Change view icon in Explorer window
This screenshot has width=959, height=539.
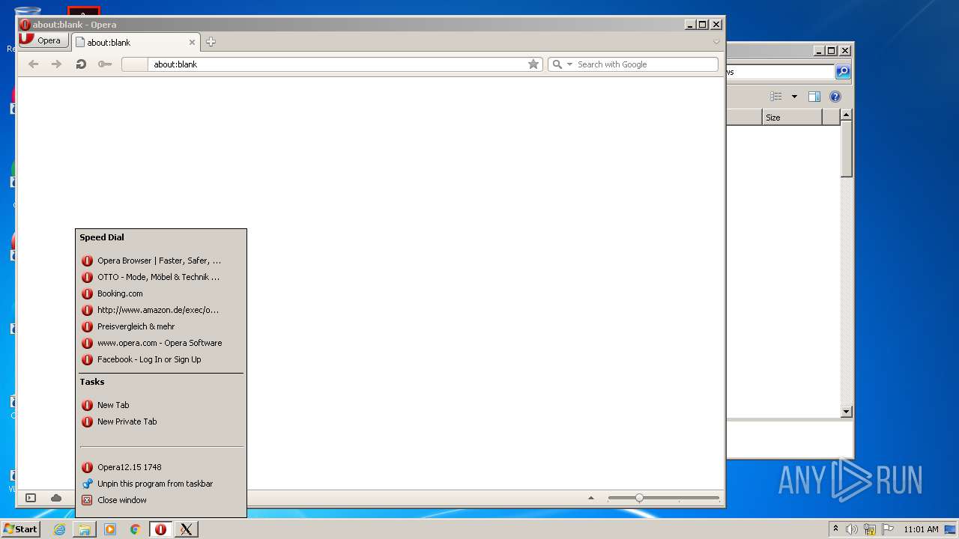click(x=776, y=97)
